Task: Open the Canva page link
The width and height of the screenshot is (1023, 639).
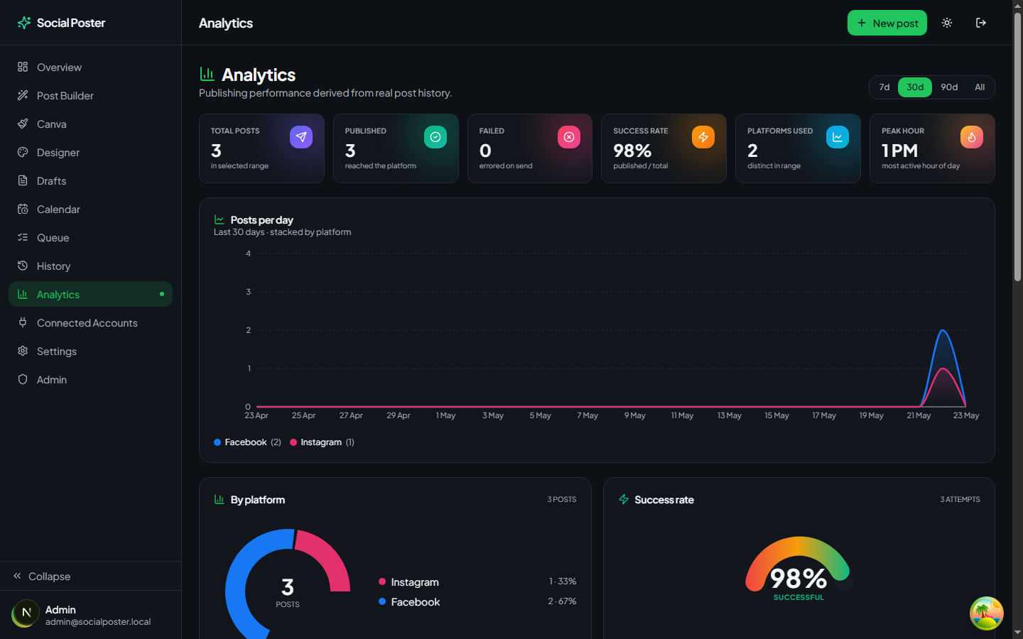Action: 90,124
